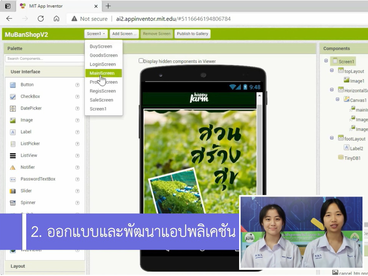Open the Screen1 screen selector dropdown
Viewport: 368px width, 276px height.
96,34
